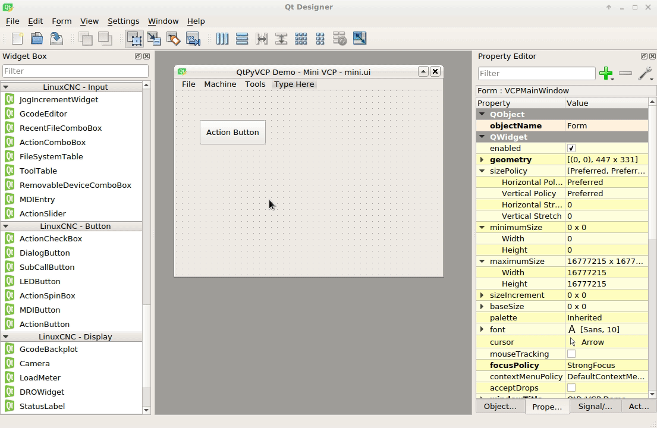Select the Edit Signals/Slots mode icon
The height and width of the screenshot is (428, 657).
154,39
